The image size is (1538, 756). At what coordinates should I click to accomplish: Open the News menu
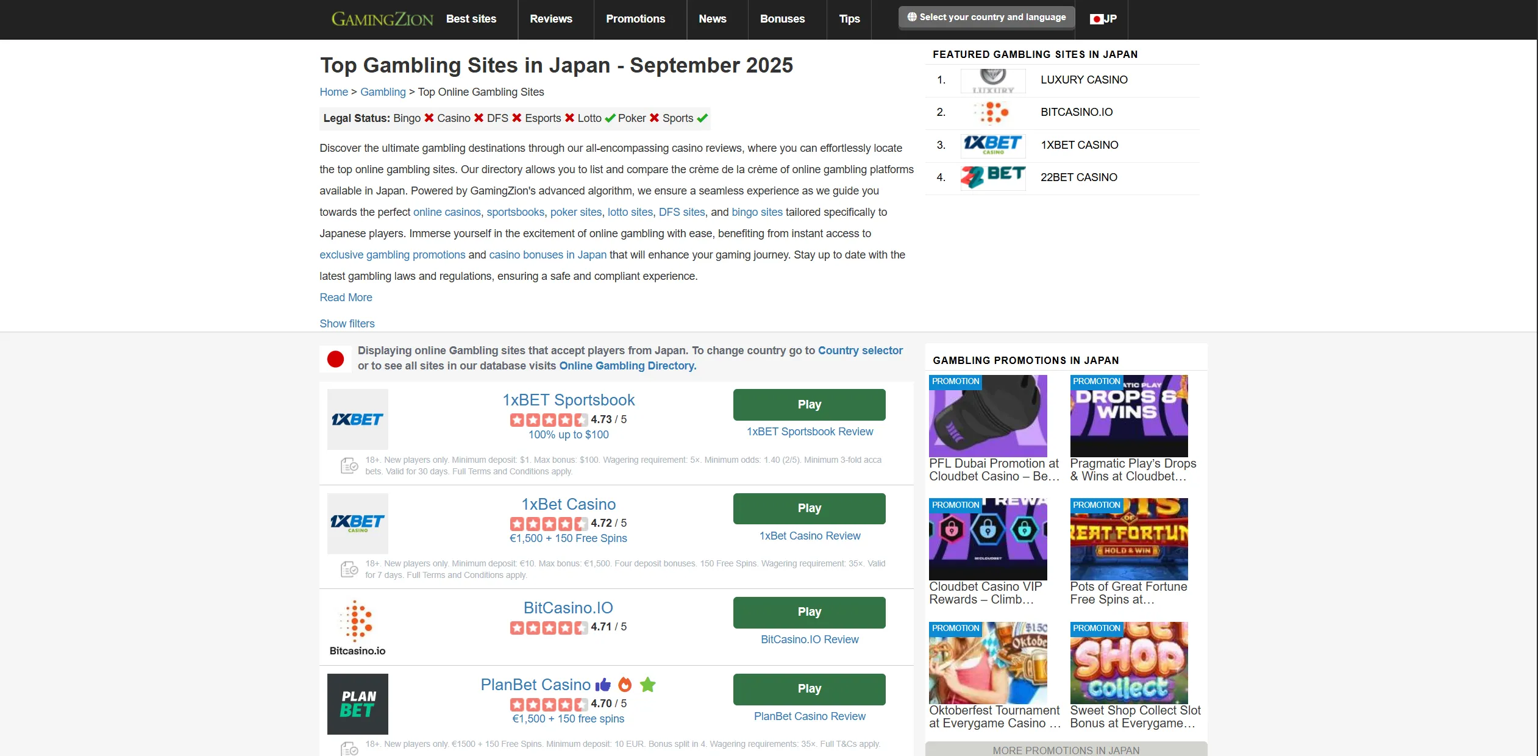point(713,19)
